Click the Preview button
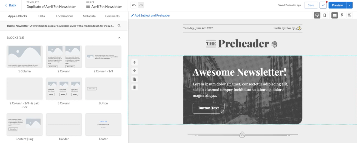The height and width of the screenshot is (143, 357). coord(337,5)
